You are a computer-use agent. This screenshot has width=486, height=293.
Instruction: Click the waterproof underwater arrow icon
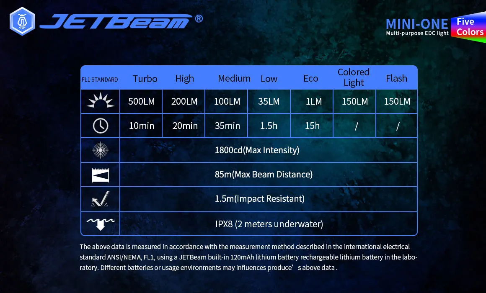pos(101,224)
